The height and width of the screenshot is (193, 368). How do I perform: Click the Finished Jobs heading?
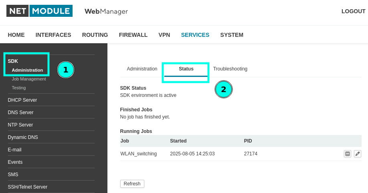pos(136,110)
